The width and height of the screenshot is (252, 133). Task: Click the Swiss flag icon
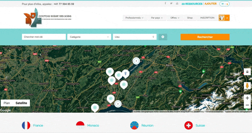[189, 125]
